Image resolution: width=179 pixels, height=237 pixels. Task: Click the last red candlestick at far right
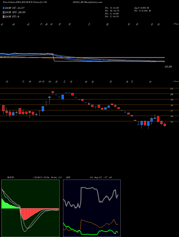click(x=165, y=125)
